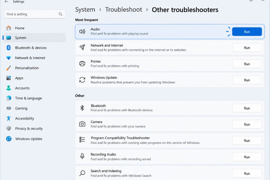This screenshot has height=180, width=270.
Task: Open Accessibility settings
Action: point(35,118)
